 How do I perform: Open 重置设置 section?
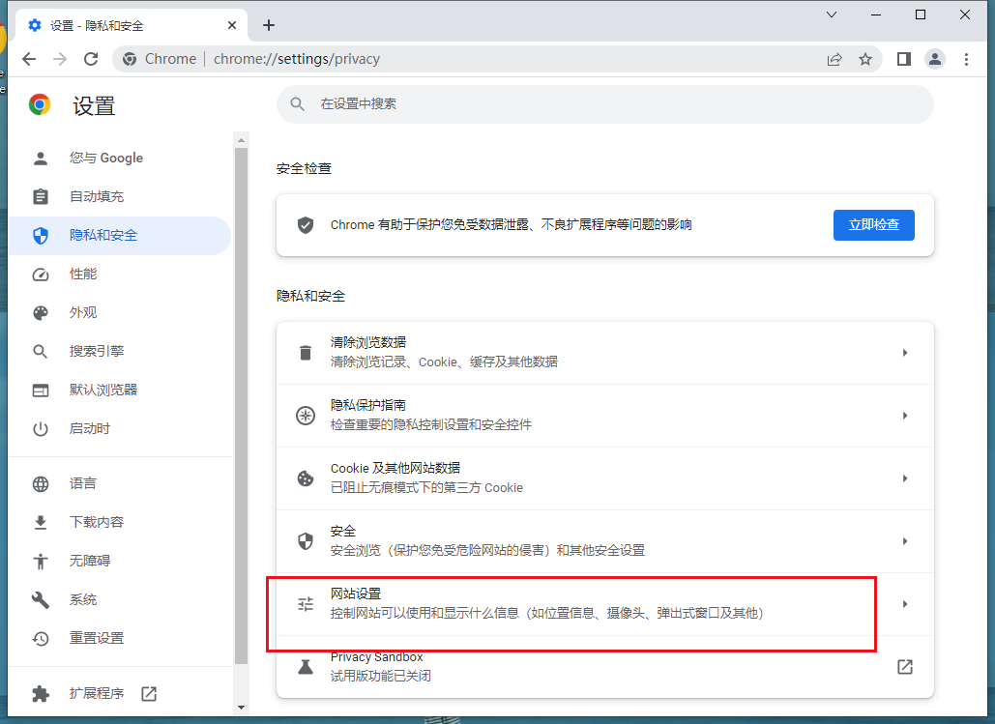(x=121, y=638)
